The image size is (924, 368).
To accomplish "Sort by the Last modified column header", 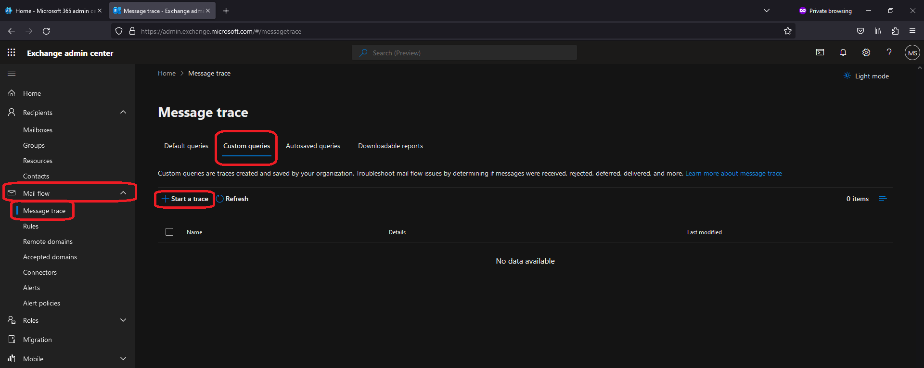I will pos(705,232).
